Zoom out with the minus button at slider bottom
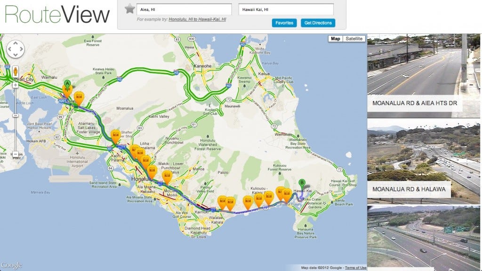The height and width of the screenshot is (271, 482). tap(16, 154)
